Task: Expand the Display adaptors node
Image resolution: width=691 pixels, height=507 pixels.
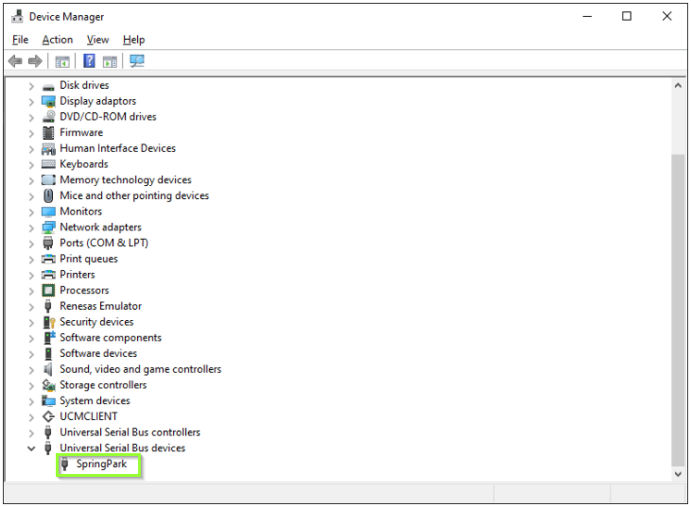Action: pyautogui.click(x=31, y=102)
